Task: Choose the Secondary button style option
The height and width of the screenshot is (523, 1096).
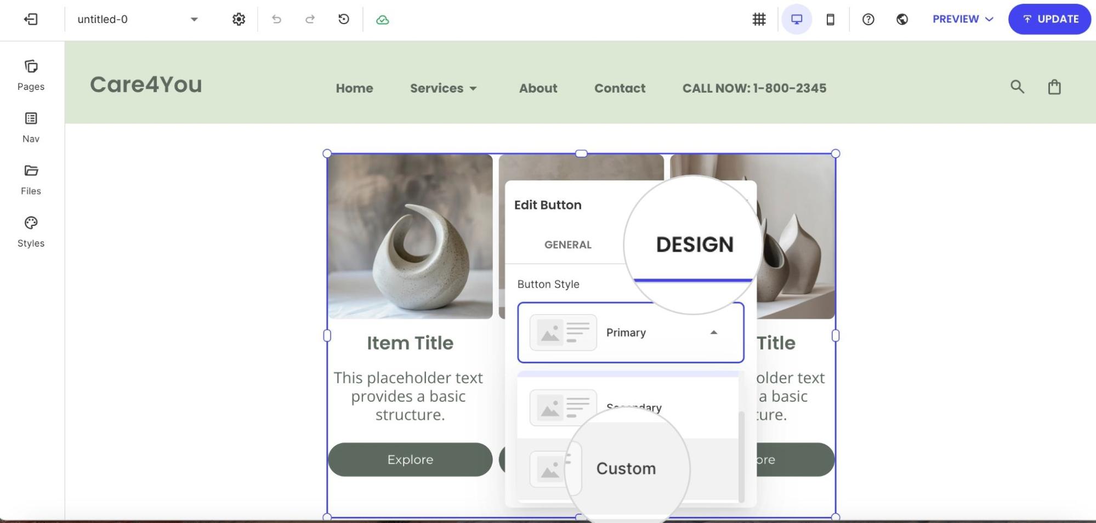Action: (x=628, y=408)
